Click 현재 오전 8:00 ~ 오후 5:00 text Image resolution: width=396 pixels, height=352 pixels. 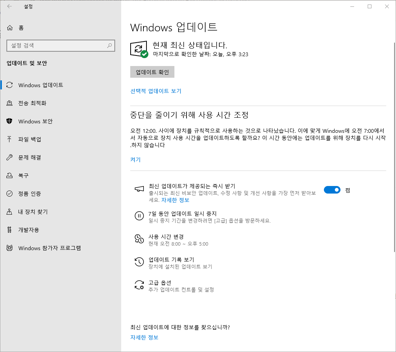pyautogui.click(x=178, y=244)
